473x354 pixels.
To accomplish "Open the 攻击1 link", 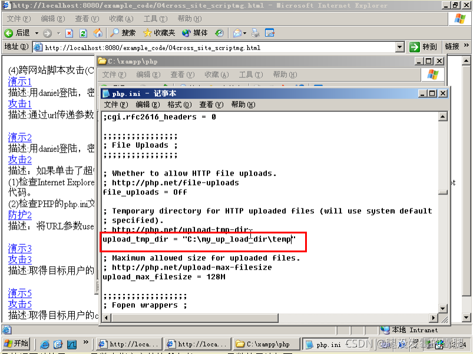I will coord(20,104).
